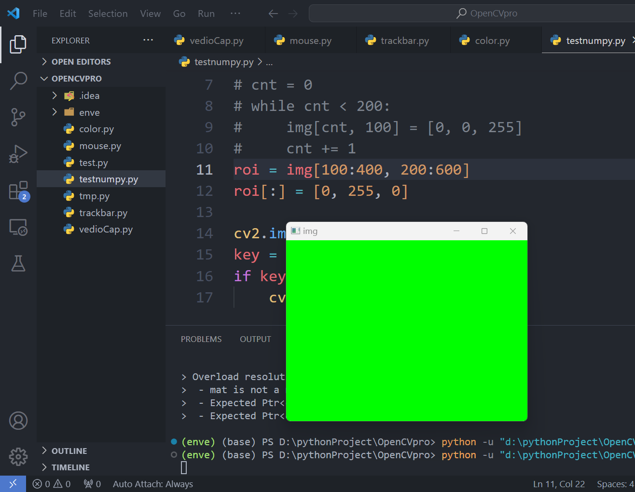This screenshot has width=635, height=492.
Task: Minimize the img window
Action: [456, 231]
